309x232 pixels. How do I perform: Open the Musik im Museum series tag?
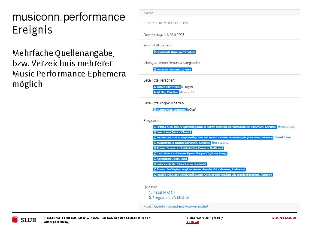(x=172, y=70)
